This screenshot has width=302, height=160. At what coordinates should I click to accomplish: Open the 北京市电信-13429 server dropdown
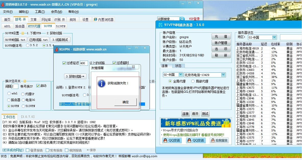pyautogui.click(x=223, y=75)
